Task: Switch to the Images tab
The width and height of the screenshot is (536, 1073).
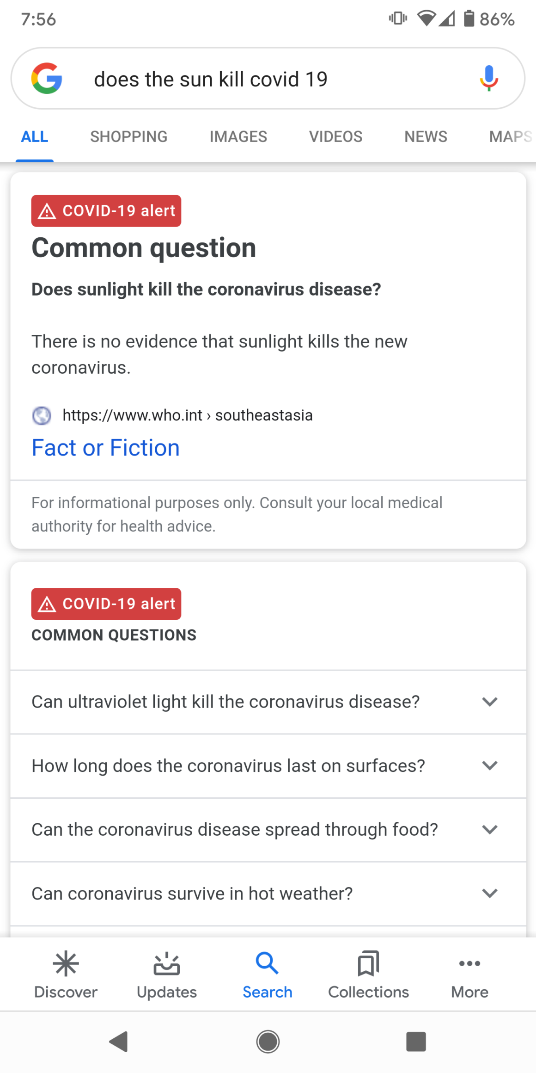Action: point(238,136)
